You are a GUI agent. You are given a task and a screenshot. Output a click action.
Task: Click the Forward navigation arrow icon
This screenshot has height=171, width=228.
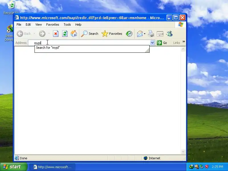pyautogui.click(x=42, y=34)
